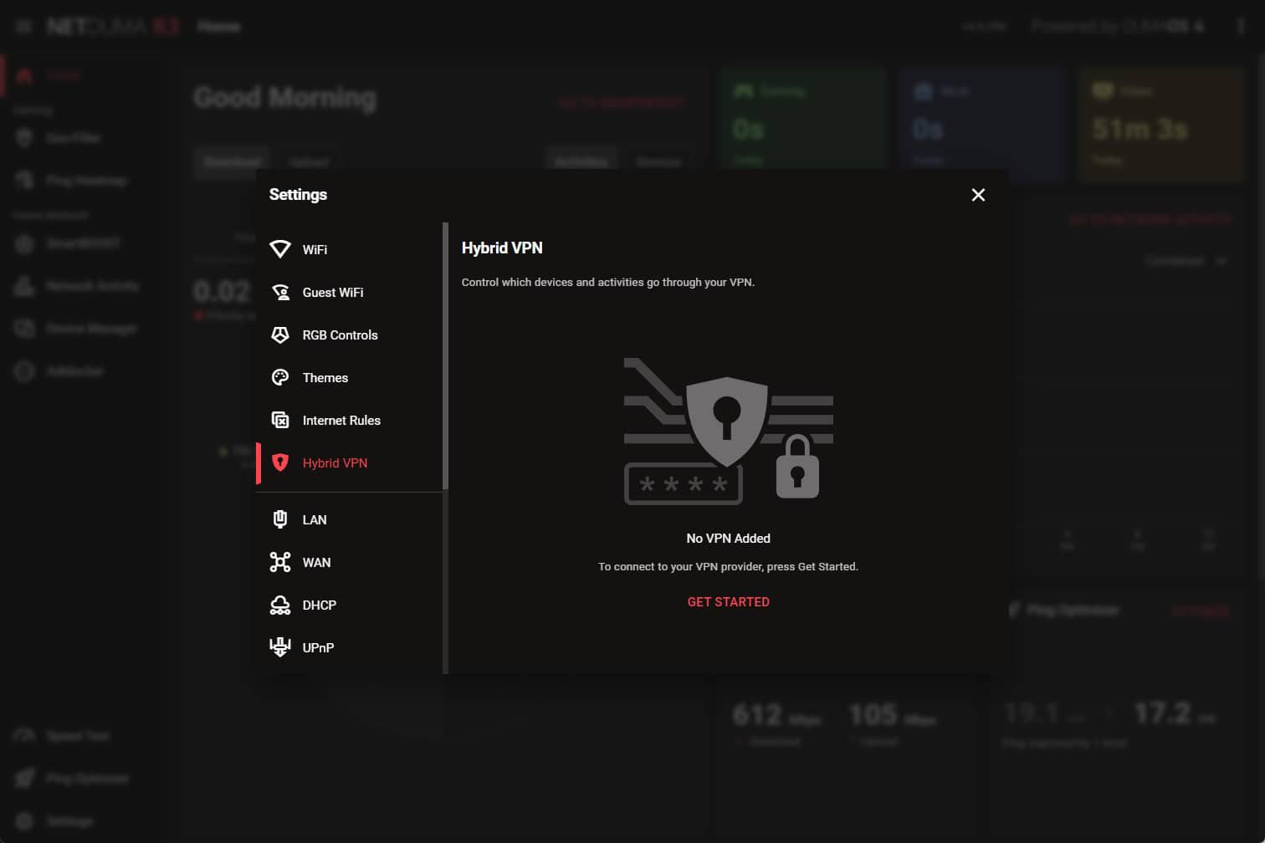Click the settings list vertical scrollbar
The width and height of the screenshot is (1265, 843).
pos(445,355)
